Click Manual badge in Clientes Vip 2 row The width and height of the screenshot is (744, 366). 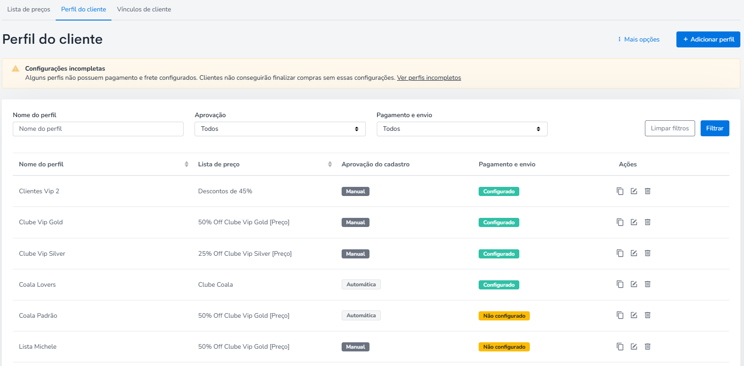click(x=355, y=191)
